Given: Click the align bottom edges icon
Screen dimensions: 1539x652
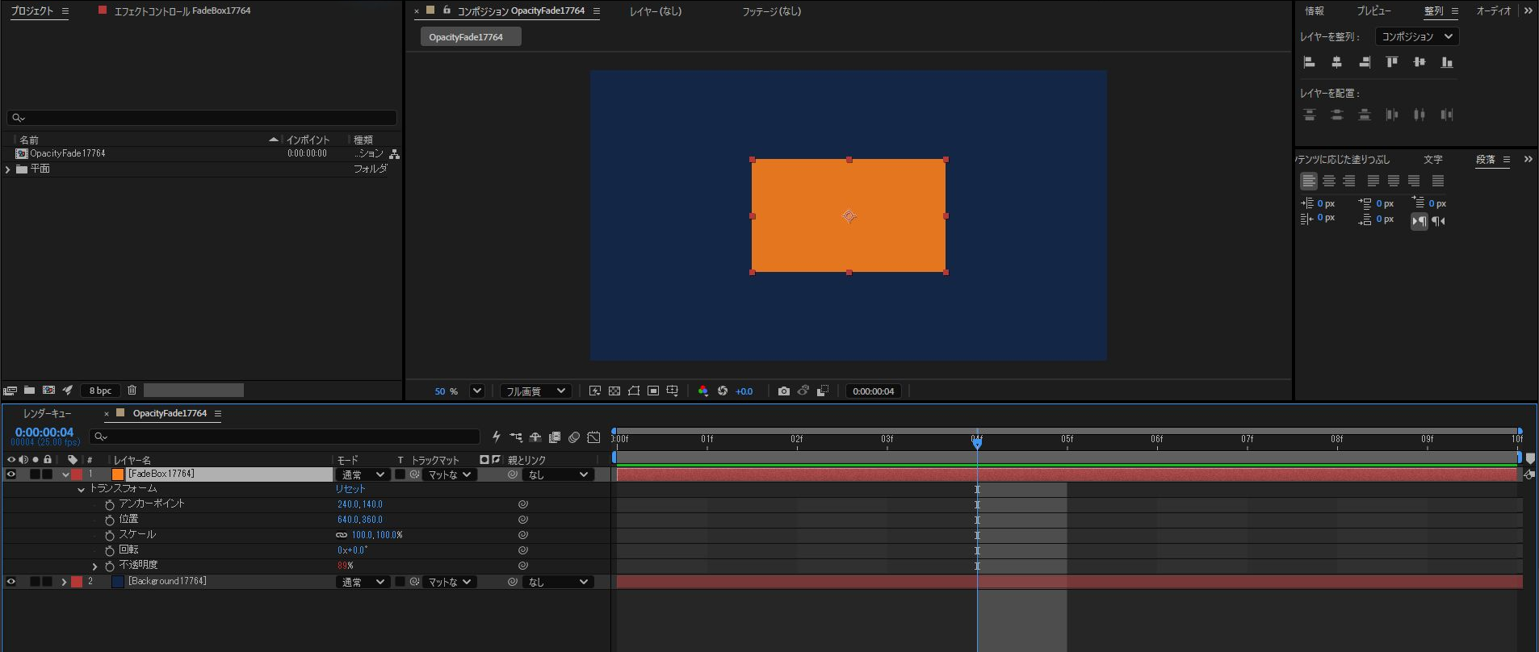Looking at the screenshot, I should coord(1447,62).
